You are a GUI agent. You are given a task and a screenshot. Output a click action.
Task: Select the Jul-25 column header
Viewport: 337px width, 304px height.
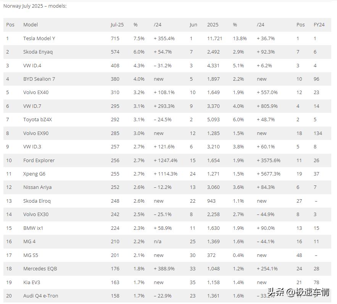[x=117, y=25]
